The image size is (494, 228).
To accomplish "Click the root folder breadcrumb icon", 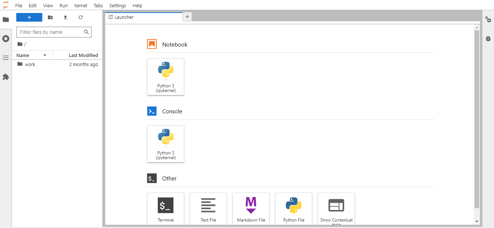I will (x=20, y=44).
